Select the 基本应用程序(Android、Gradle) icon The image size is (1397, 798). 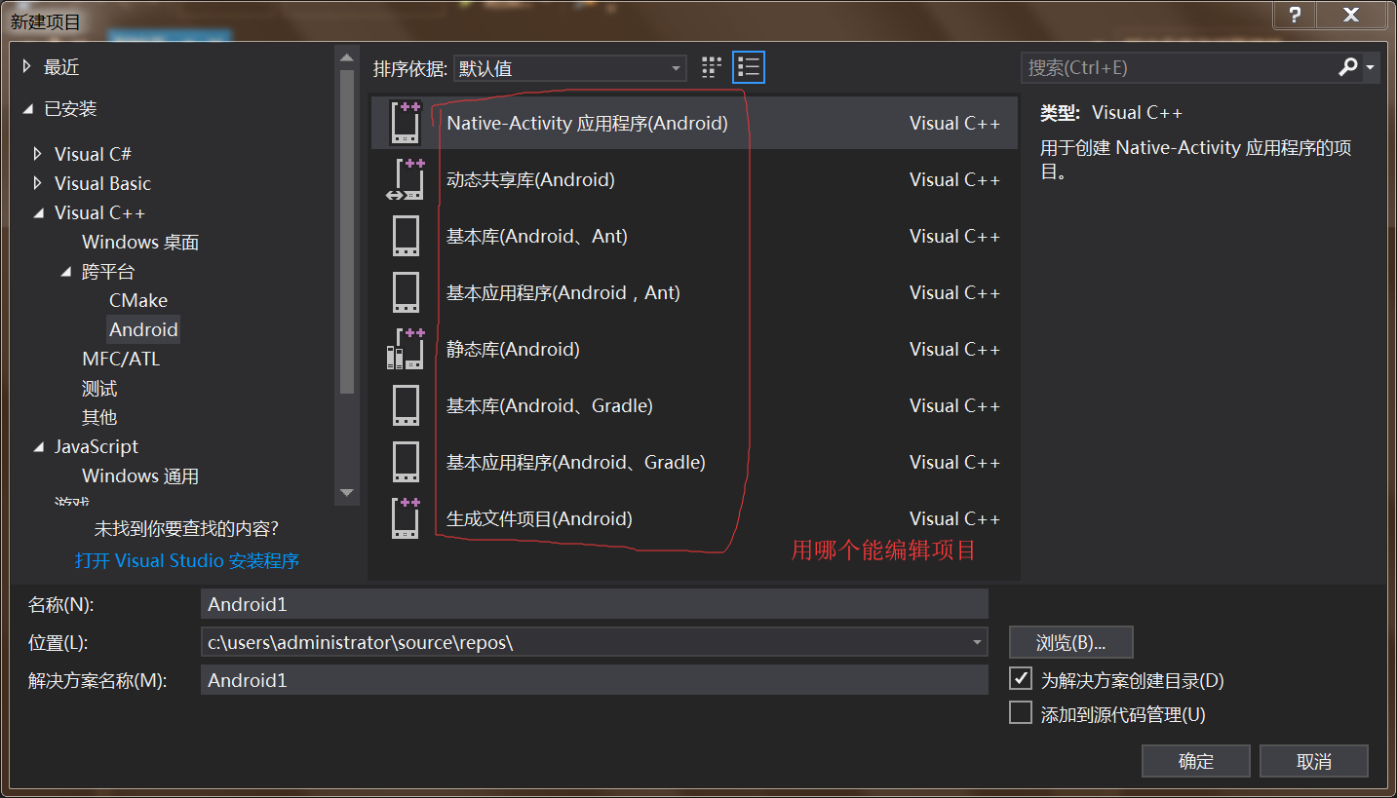click(x=406, y=462)
